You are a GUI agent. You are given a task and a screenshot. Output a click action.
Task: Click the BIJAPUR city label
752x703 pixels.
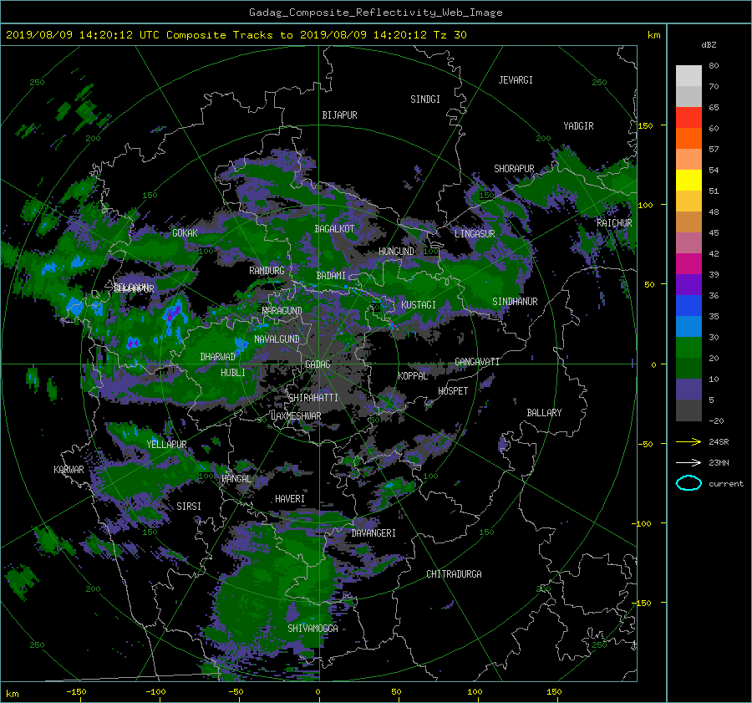click(x=339, y=115)
